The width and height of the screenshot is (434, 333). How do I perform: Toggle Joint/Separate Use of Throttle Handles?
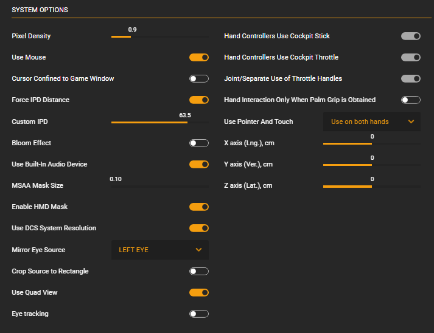411,78
